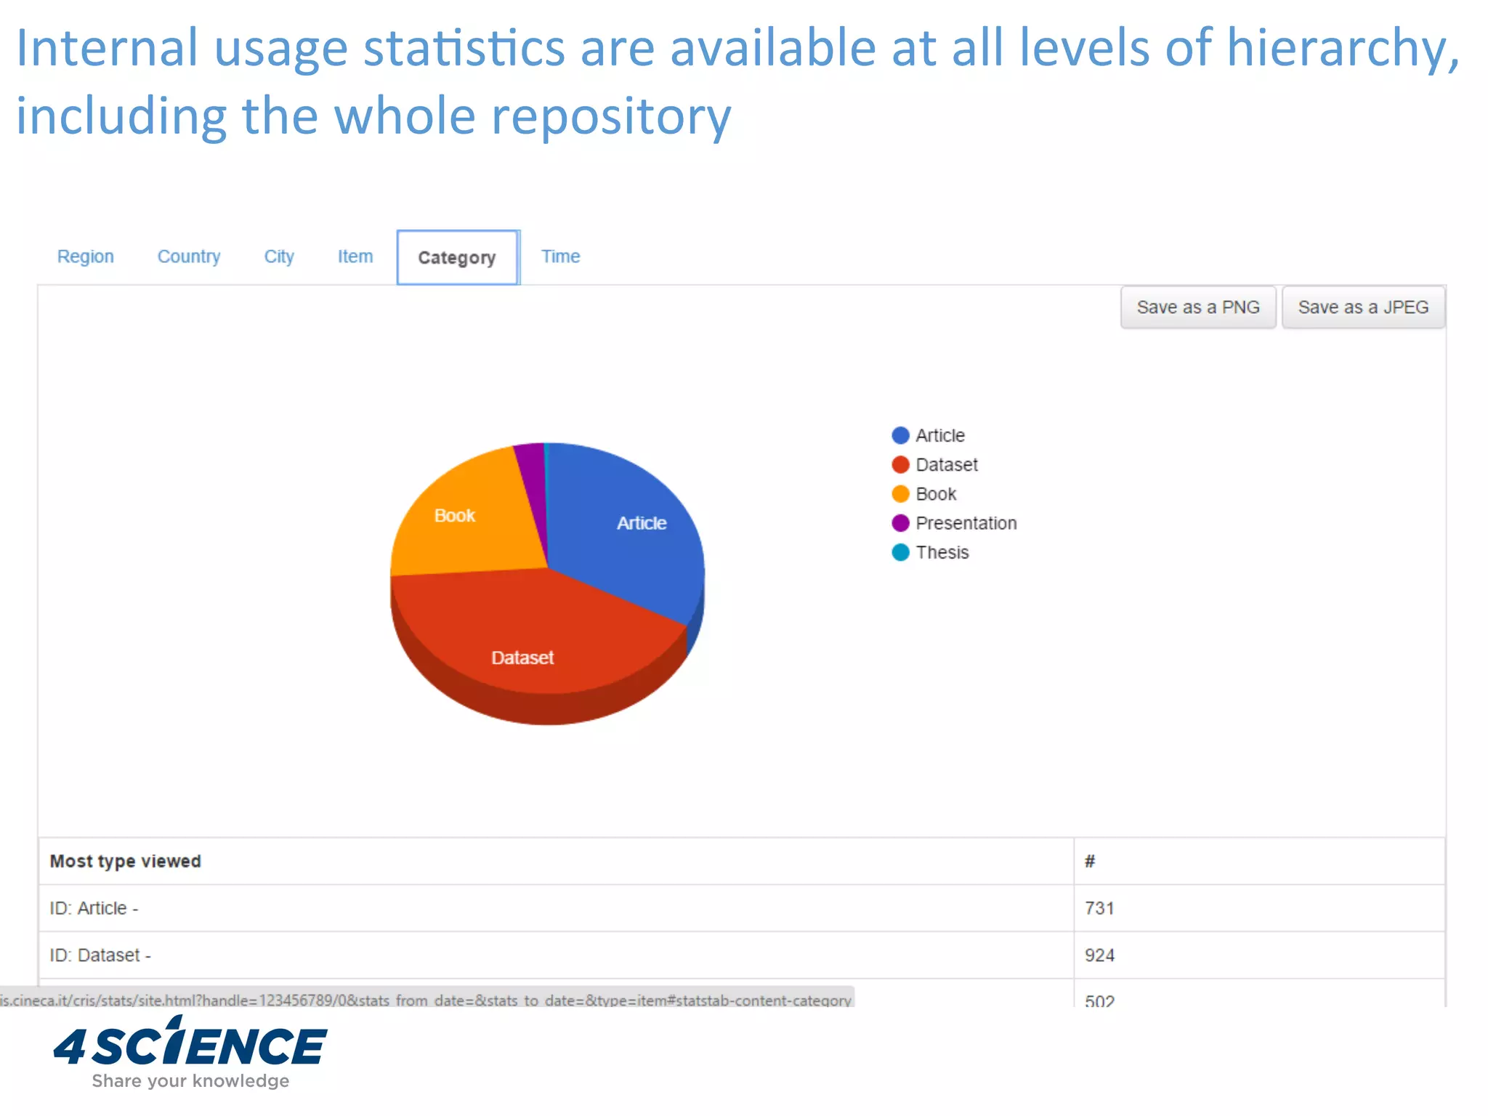Click the teal Thesis legend dot

pos(900,552)
